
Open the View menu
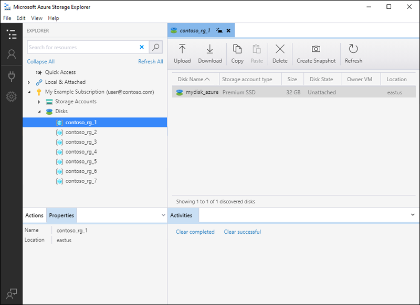pyautogui.click(x=37, y=18)
